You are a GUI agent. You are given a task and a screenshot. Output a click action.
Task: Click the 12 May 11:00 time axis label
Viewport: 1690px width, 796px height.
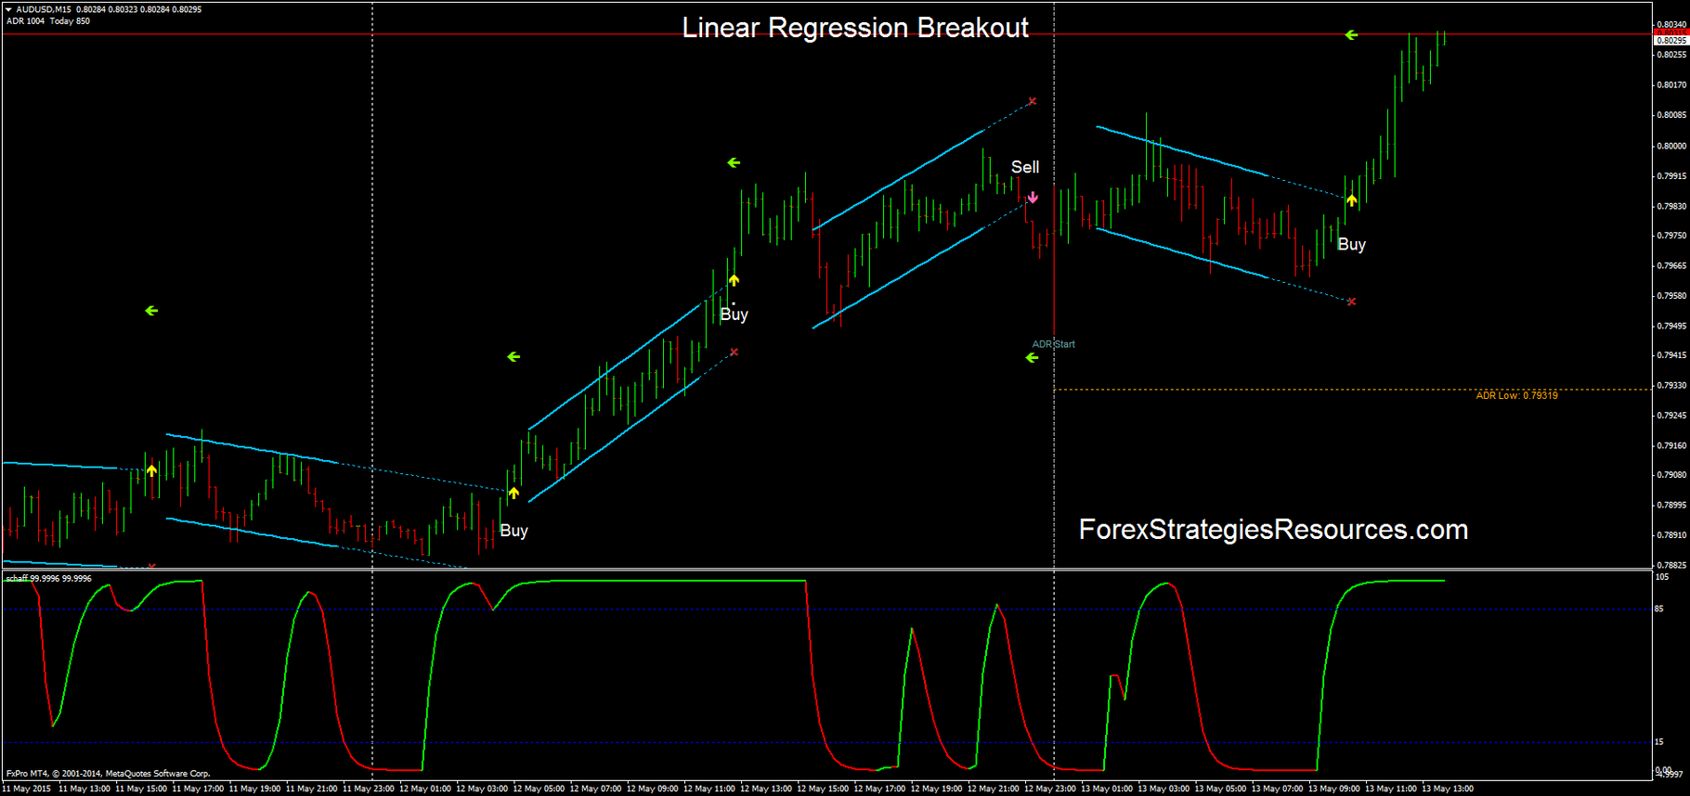(x=709, y=790)
